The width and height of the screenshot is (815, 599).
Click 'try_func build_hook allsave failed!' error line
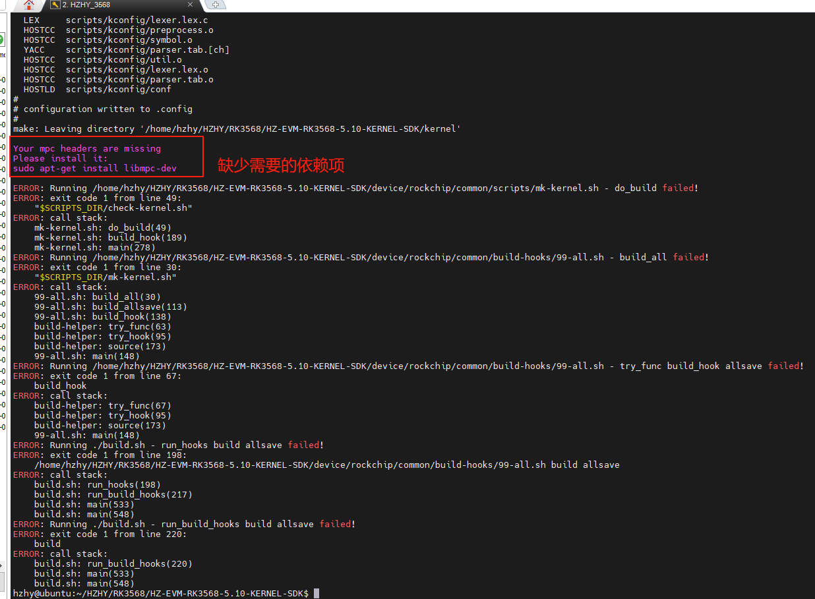(x=408, y=366)
